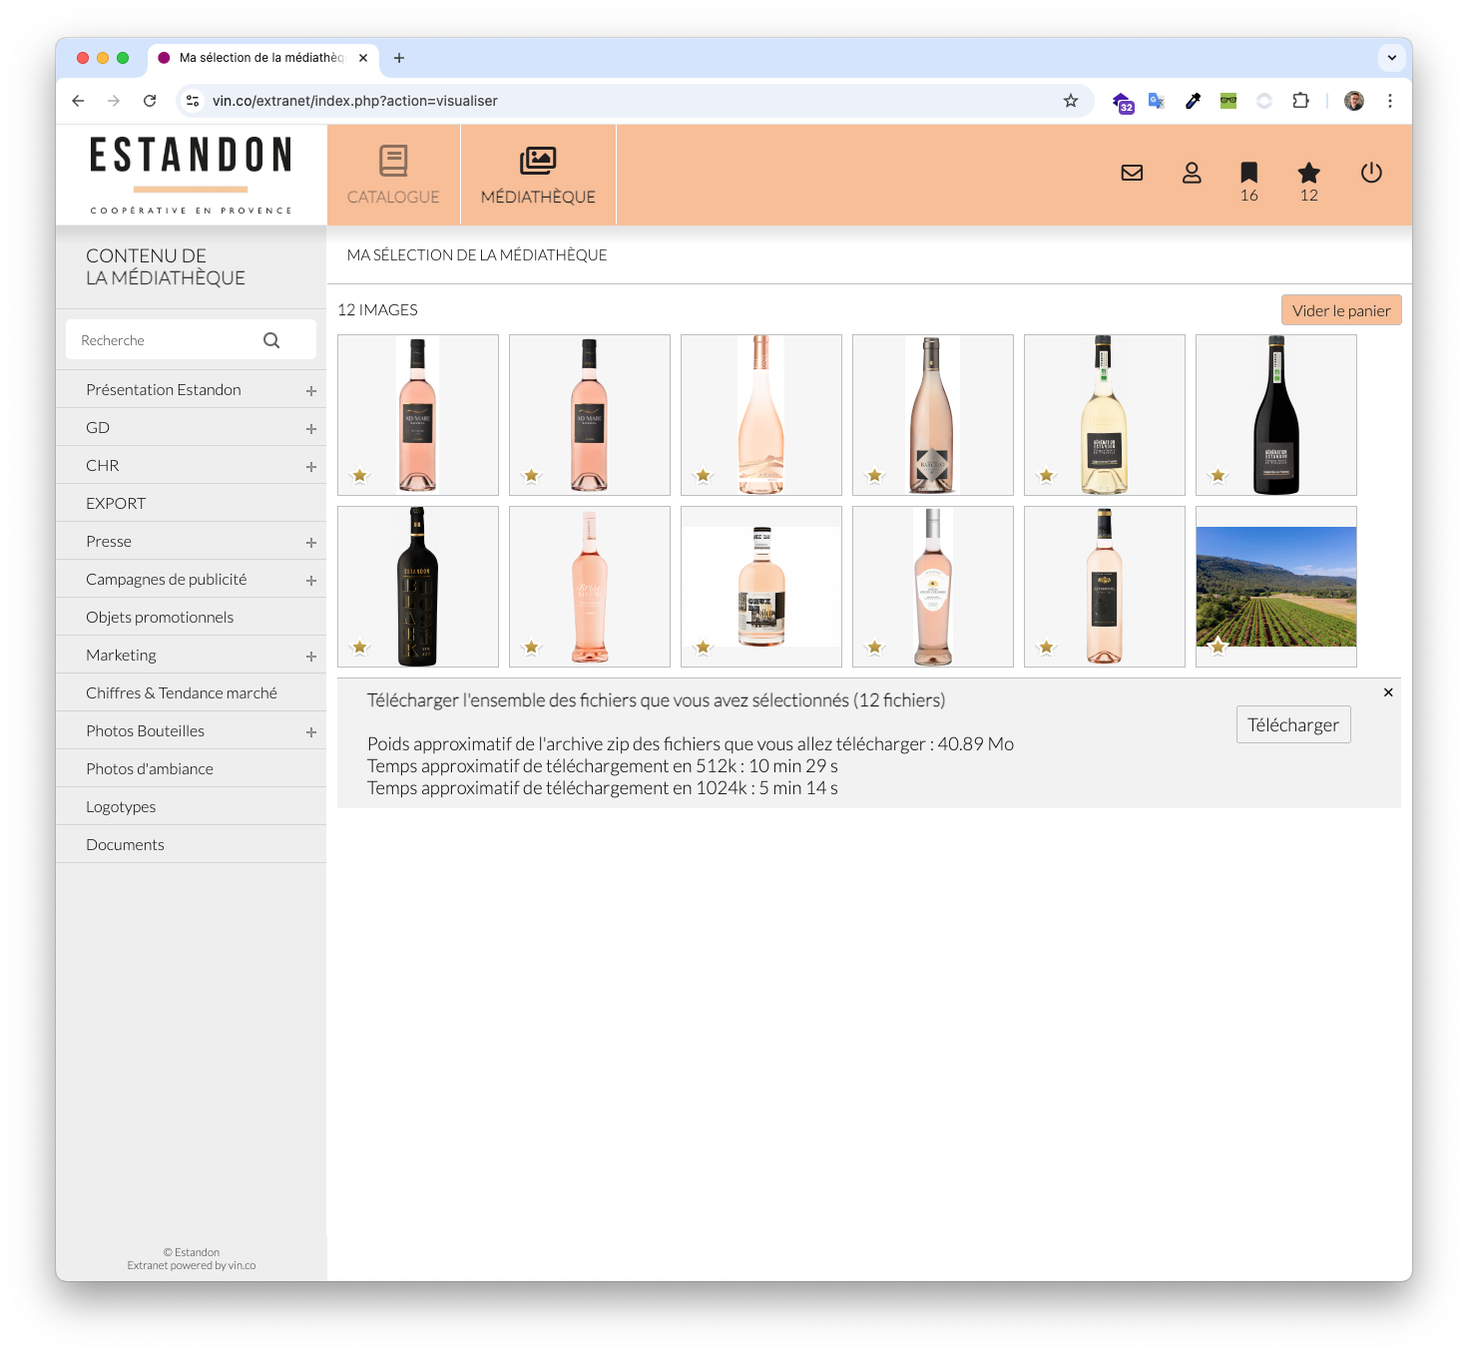This screenshot has height=1355, width=1468.
Task: Toggle star on the rosé bottle with round white label
Action: [x=875, y=648]
